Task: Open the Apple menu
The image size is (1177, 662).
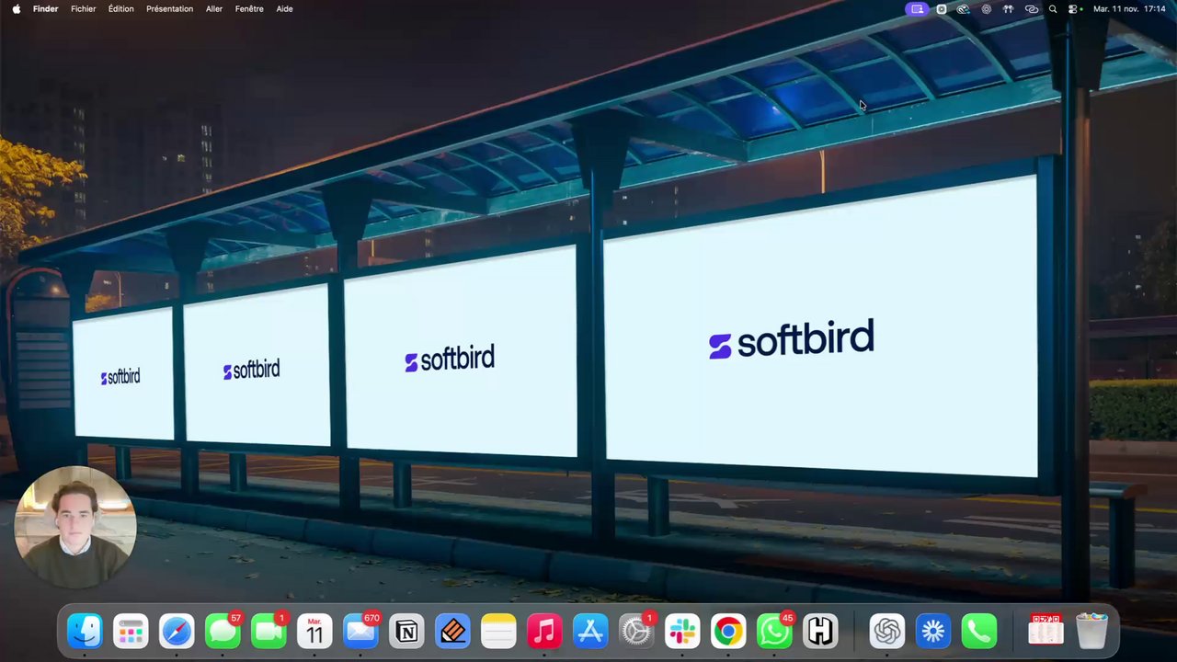Action: click(16, 8)
